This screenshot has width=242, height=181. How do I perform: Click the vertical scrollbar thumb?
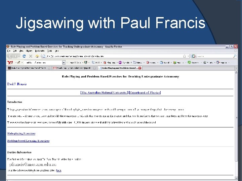point(236,117)
